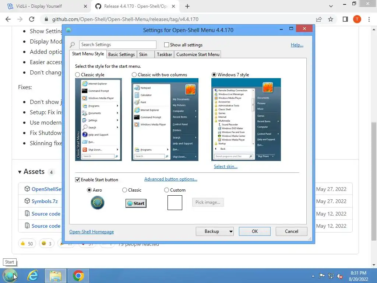Click the Action Center flag tray icon

click(322, 276)
